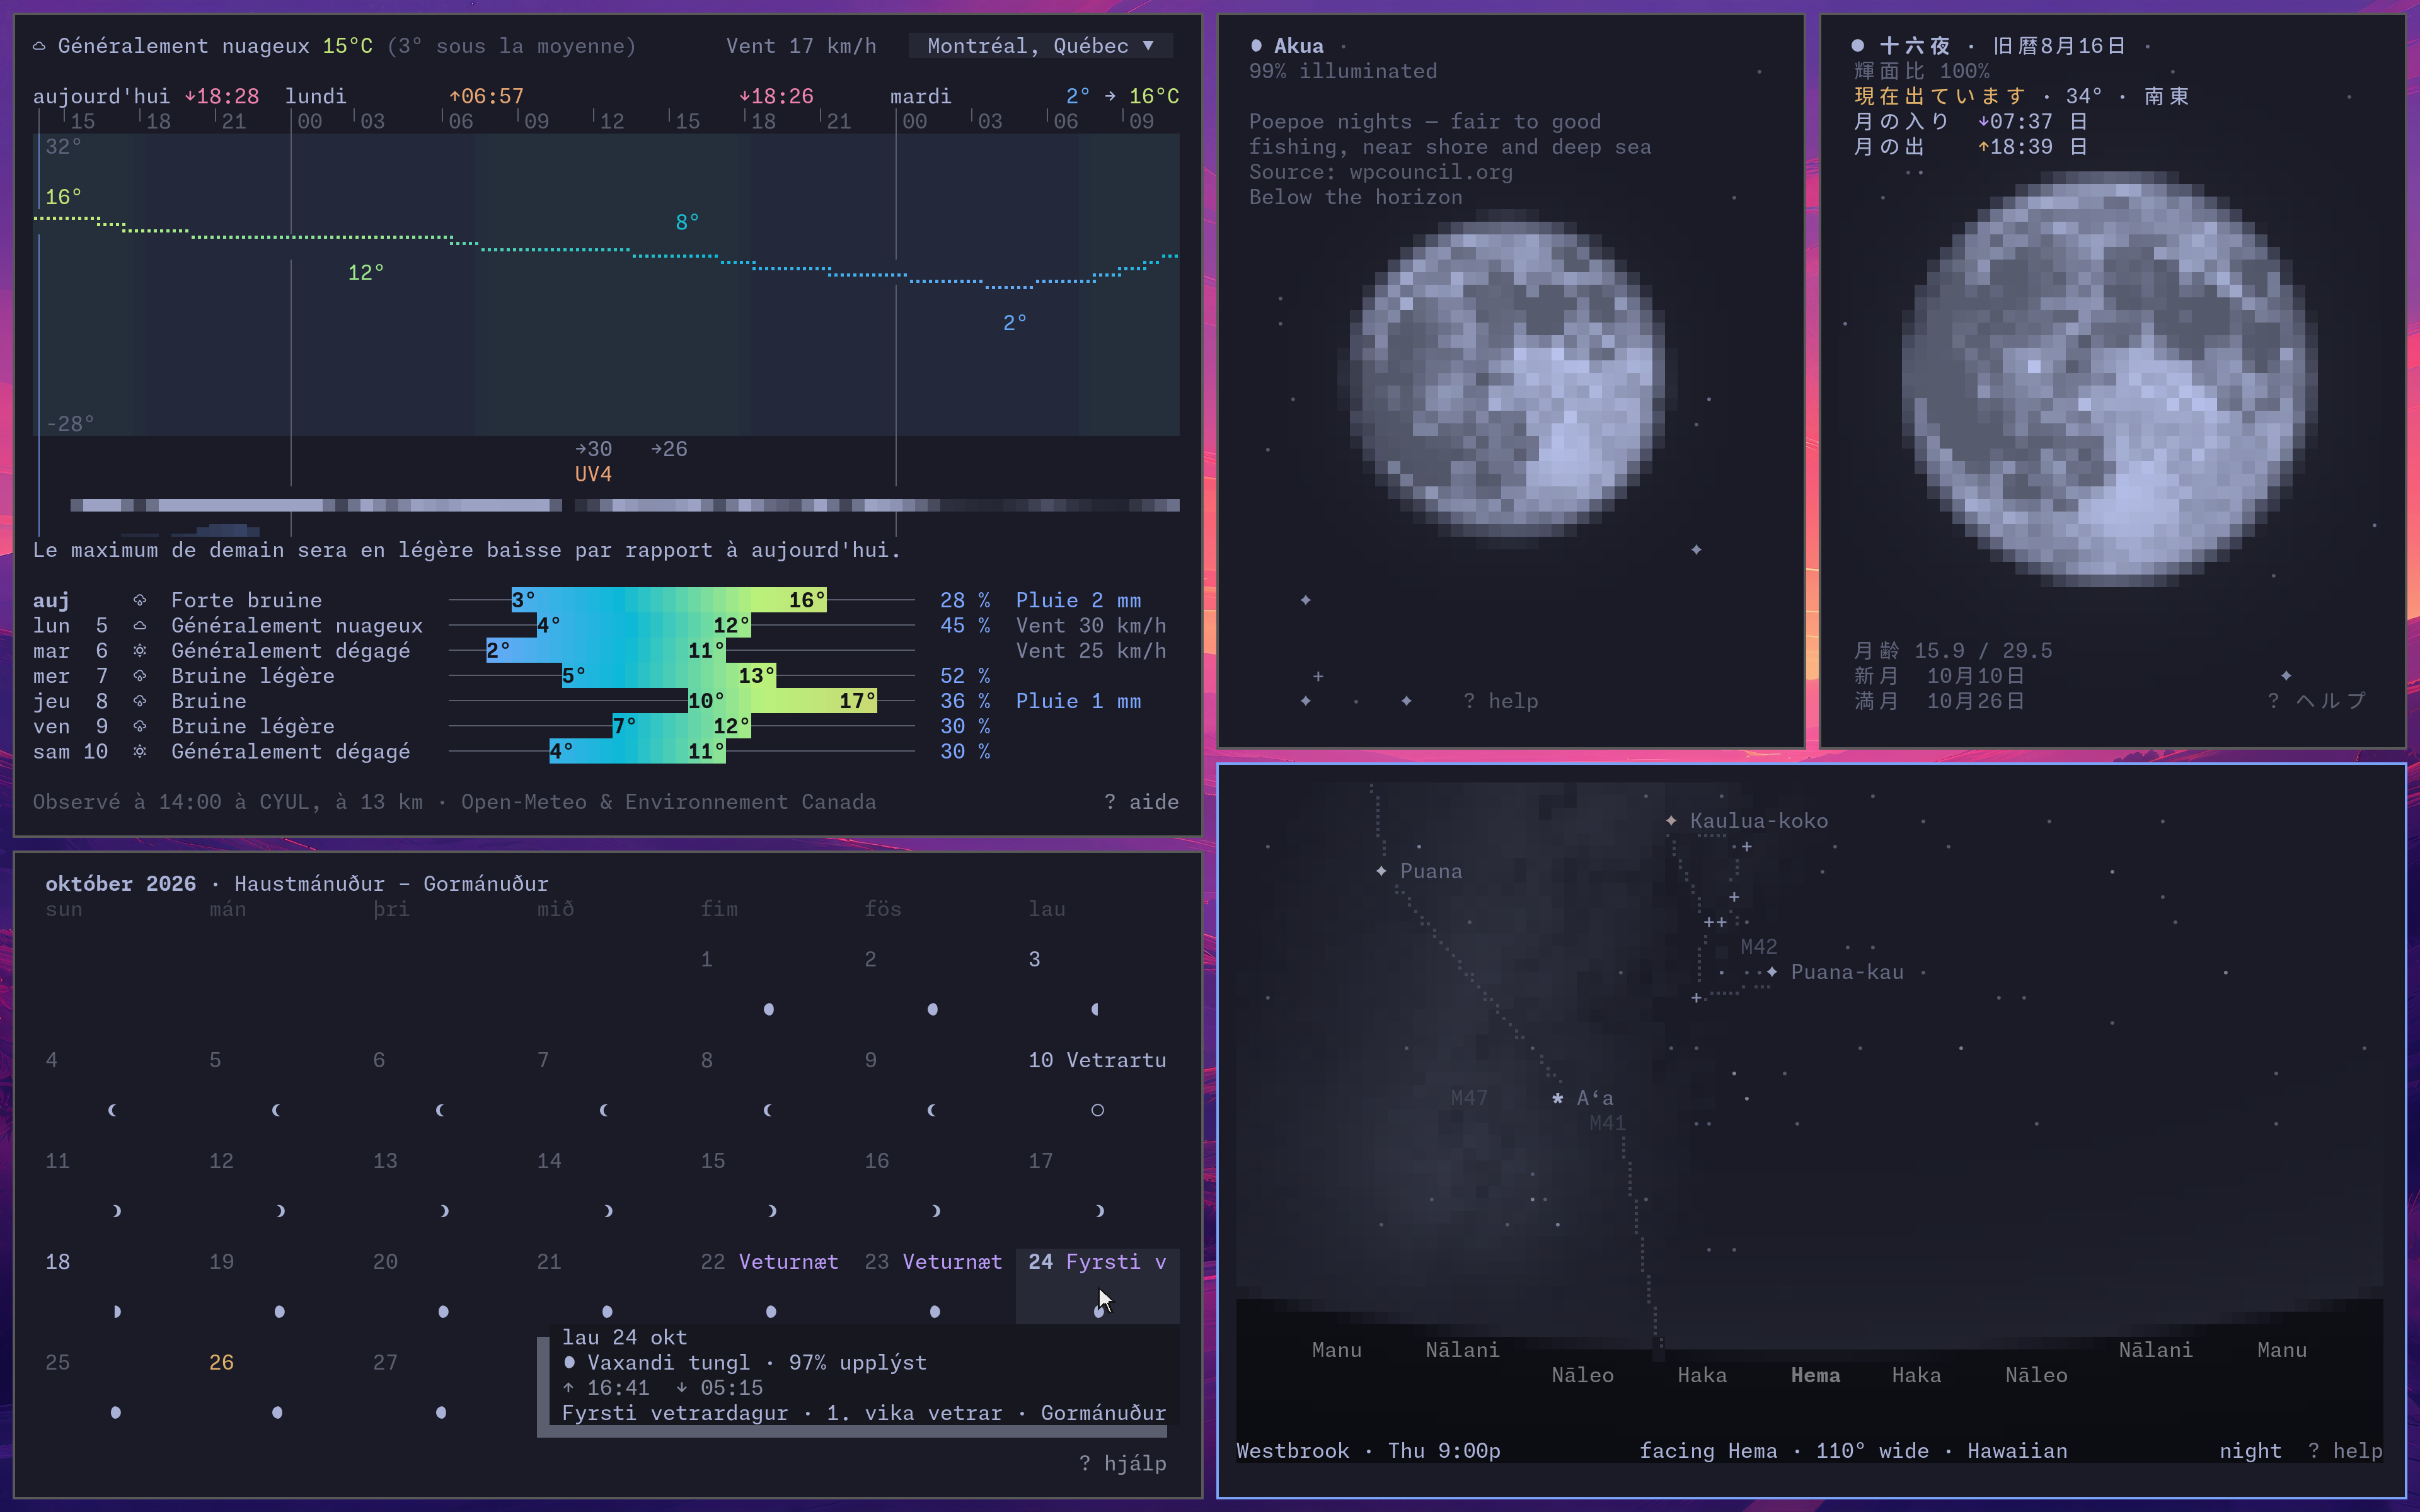The width and height of the screenshot is (2420, 1512).
Task: Click the sunrise time 06:57 for lundi
Action: point(486,96)
